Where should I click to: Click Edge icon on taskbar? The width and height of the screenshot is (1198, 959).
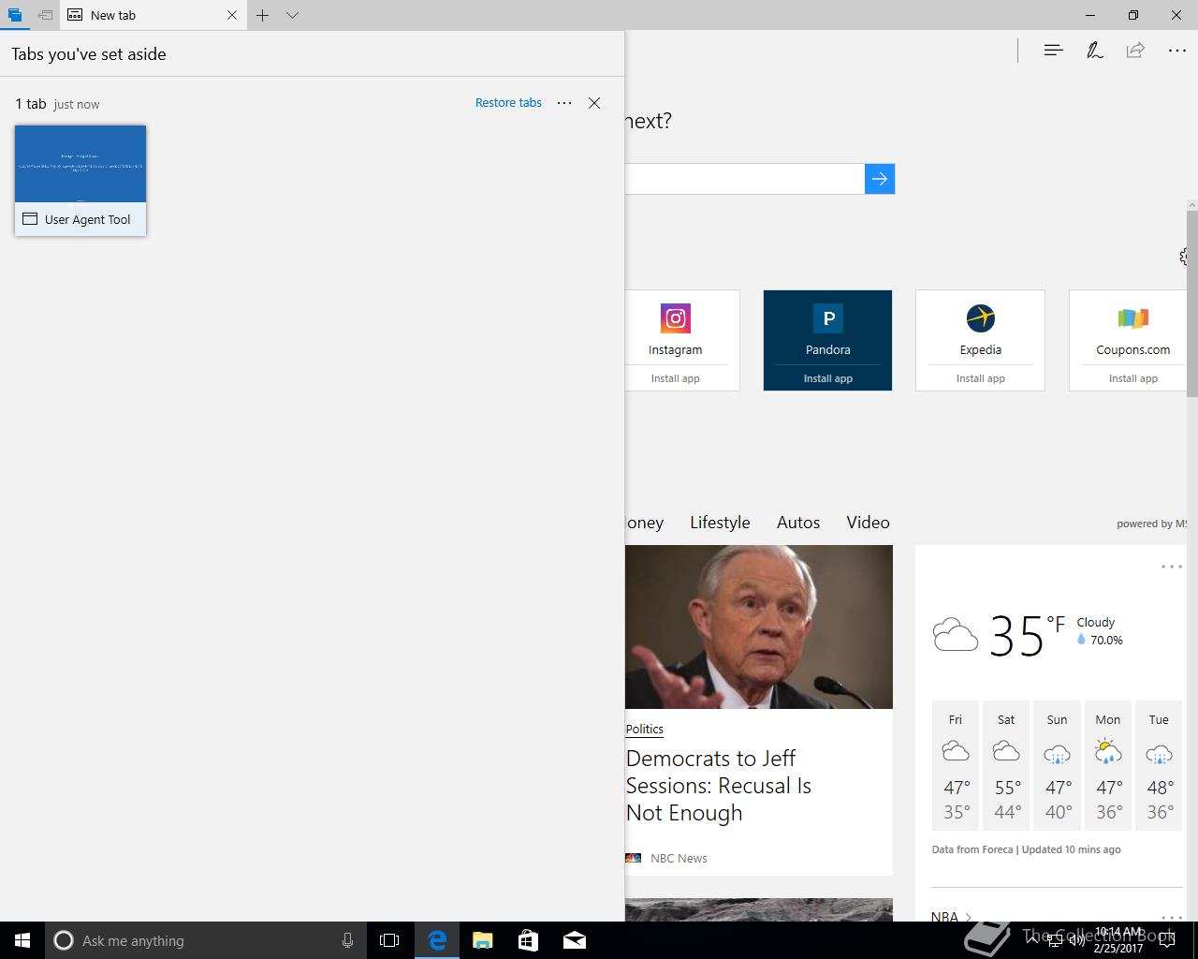coord(437,940)
